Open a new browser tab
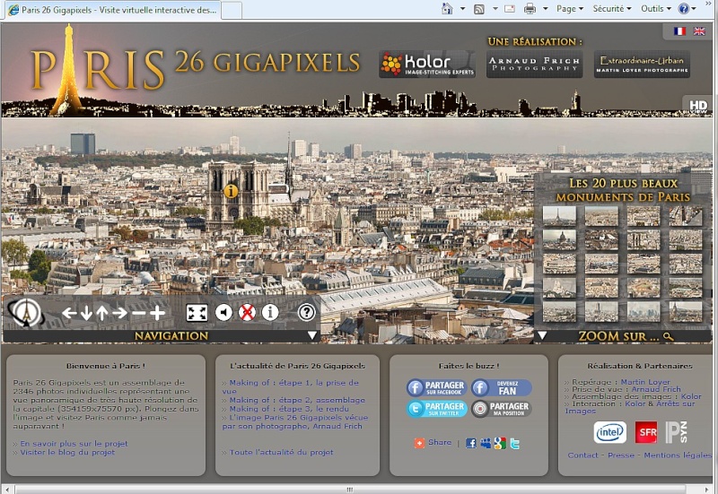 [232, 11]
